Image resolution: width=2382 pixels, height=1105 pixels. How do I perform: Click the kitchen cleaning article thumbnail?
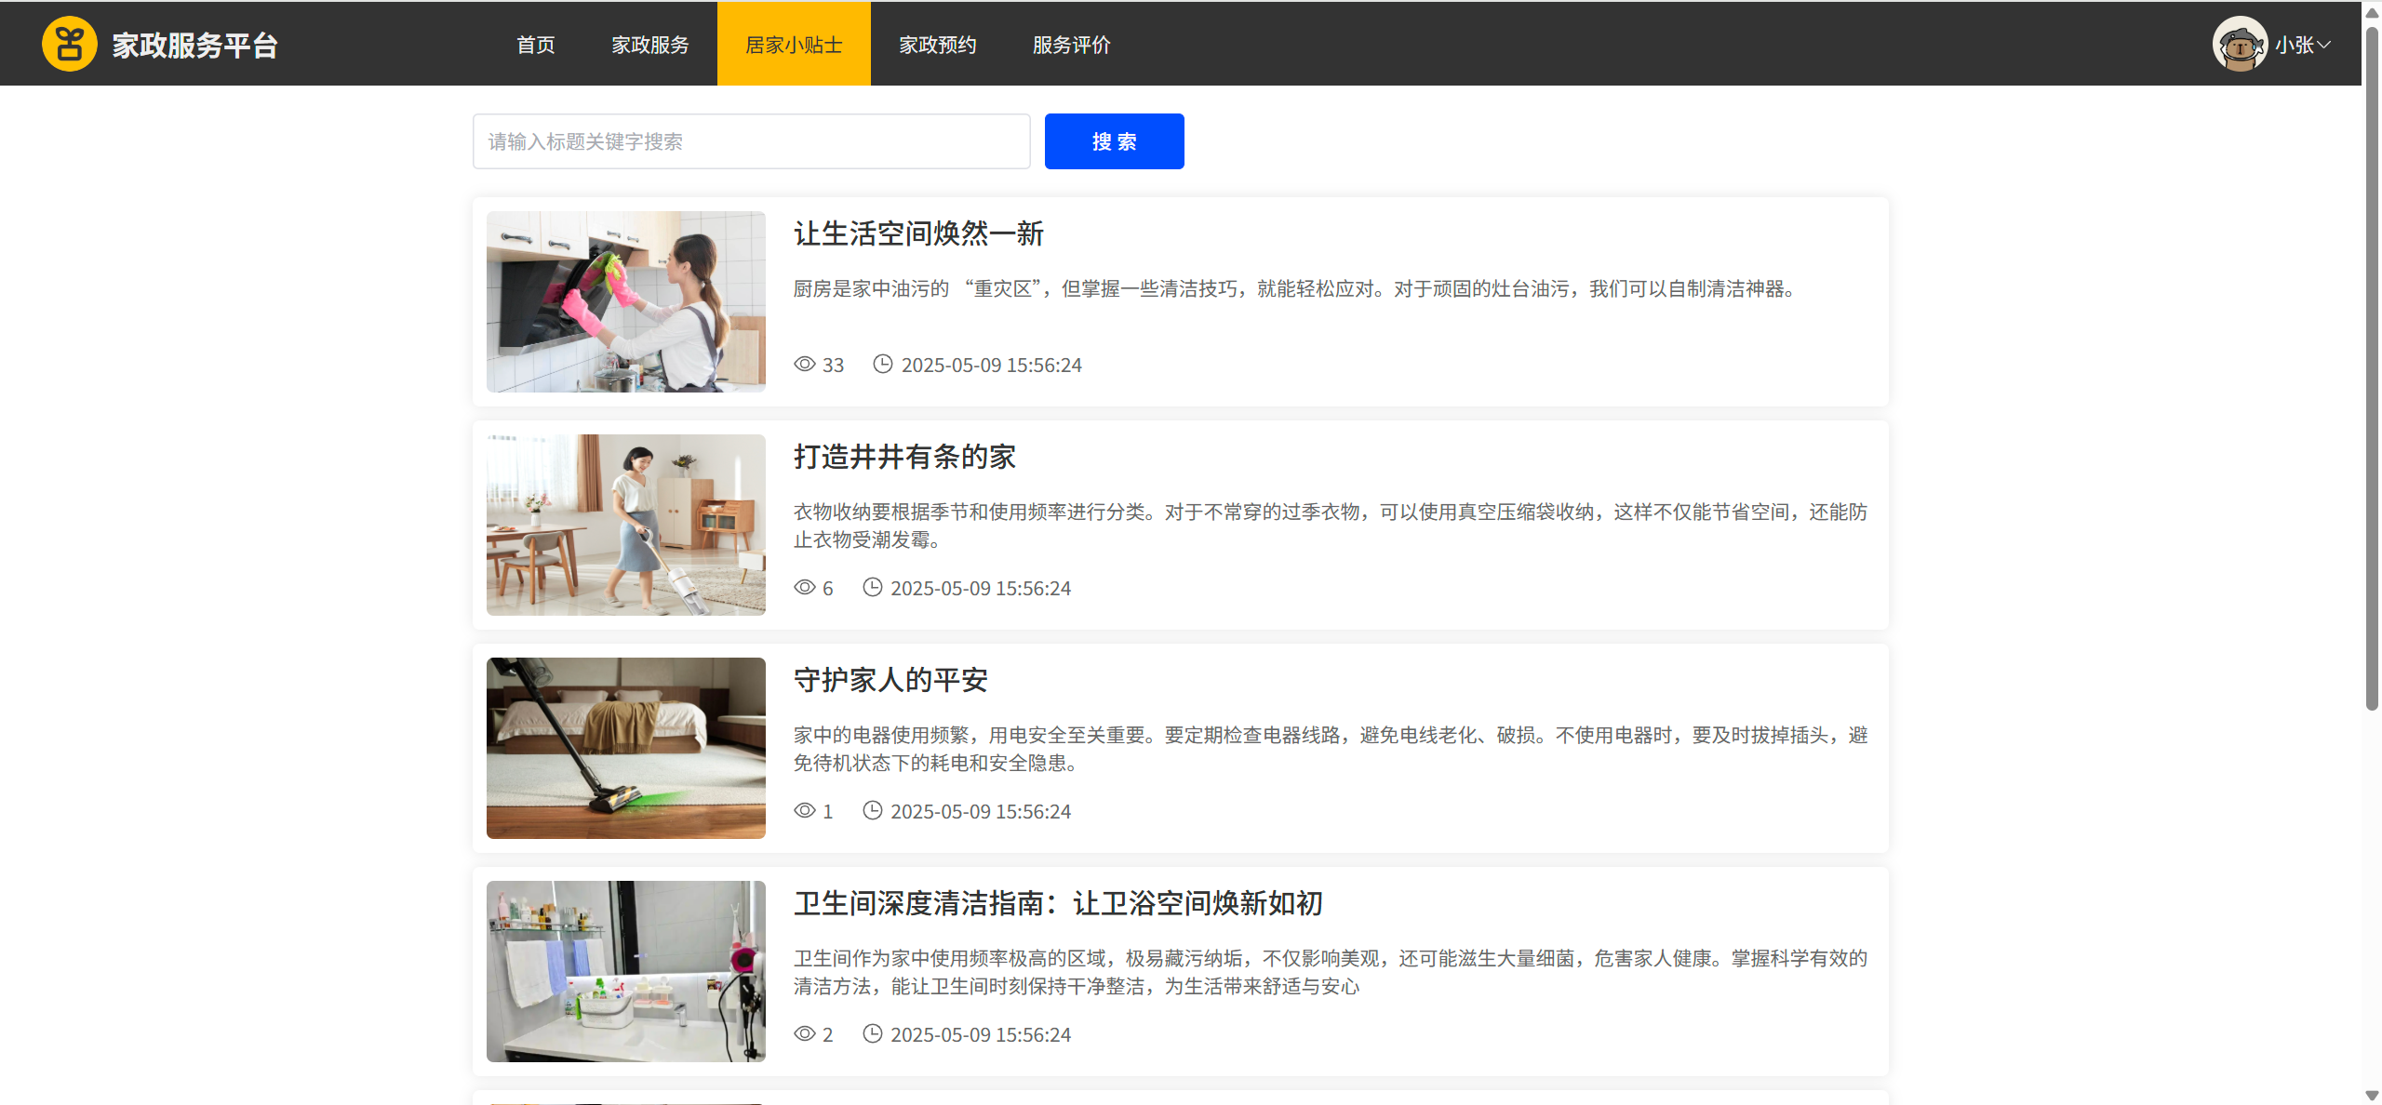tap(625, 301)
